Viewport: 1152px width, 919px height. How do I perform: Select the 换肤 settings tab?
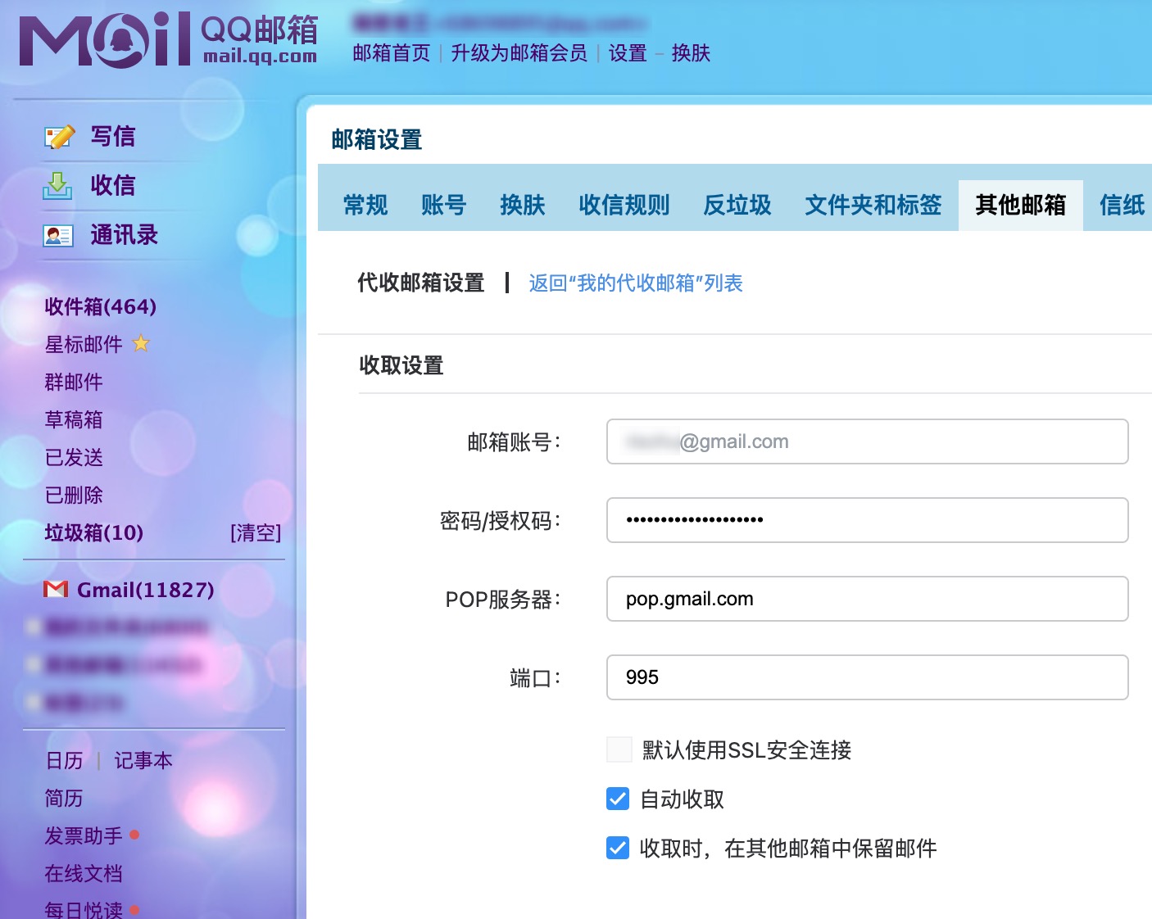[522, 205]
